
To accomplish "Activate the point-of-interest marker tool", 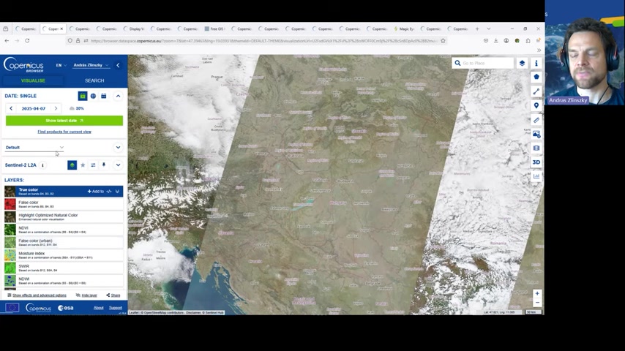I will [x=536, y=106].
